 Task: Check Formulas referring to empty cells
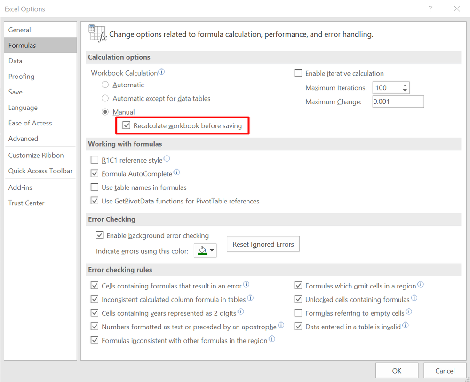[x=298, y=313]
